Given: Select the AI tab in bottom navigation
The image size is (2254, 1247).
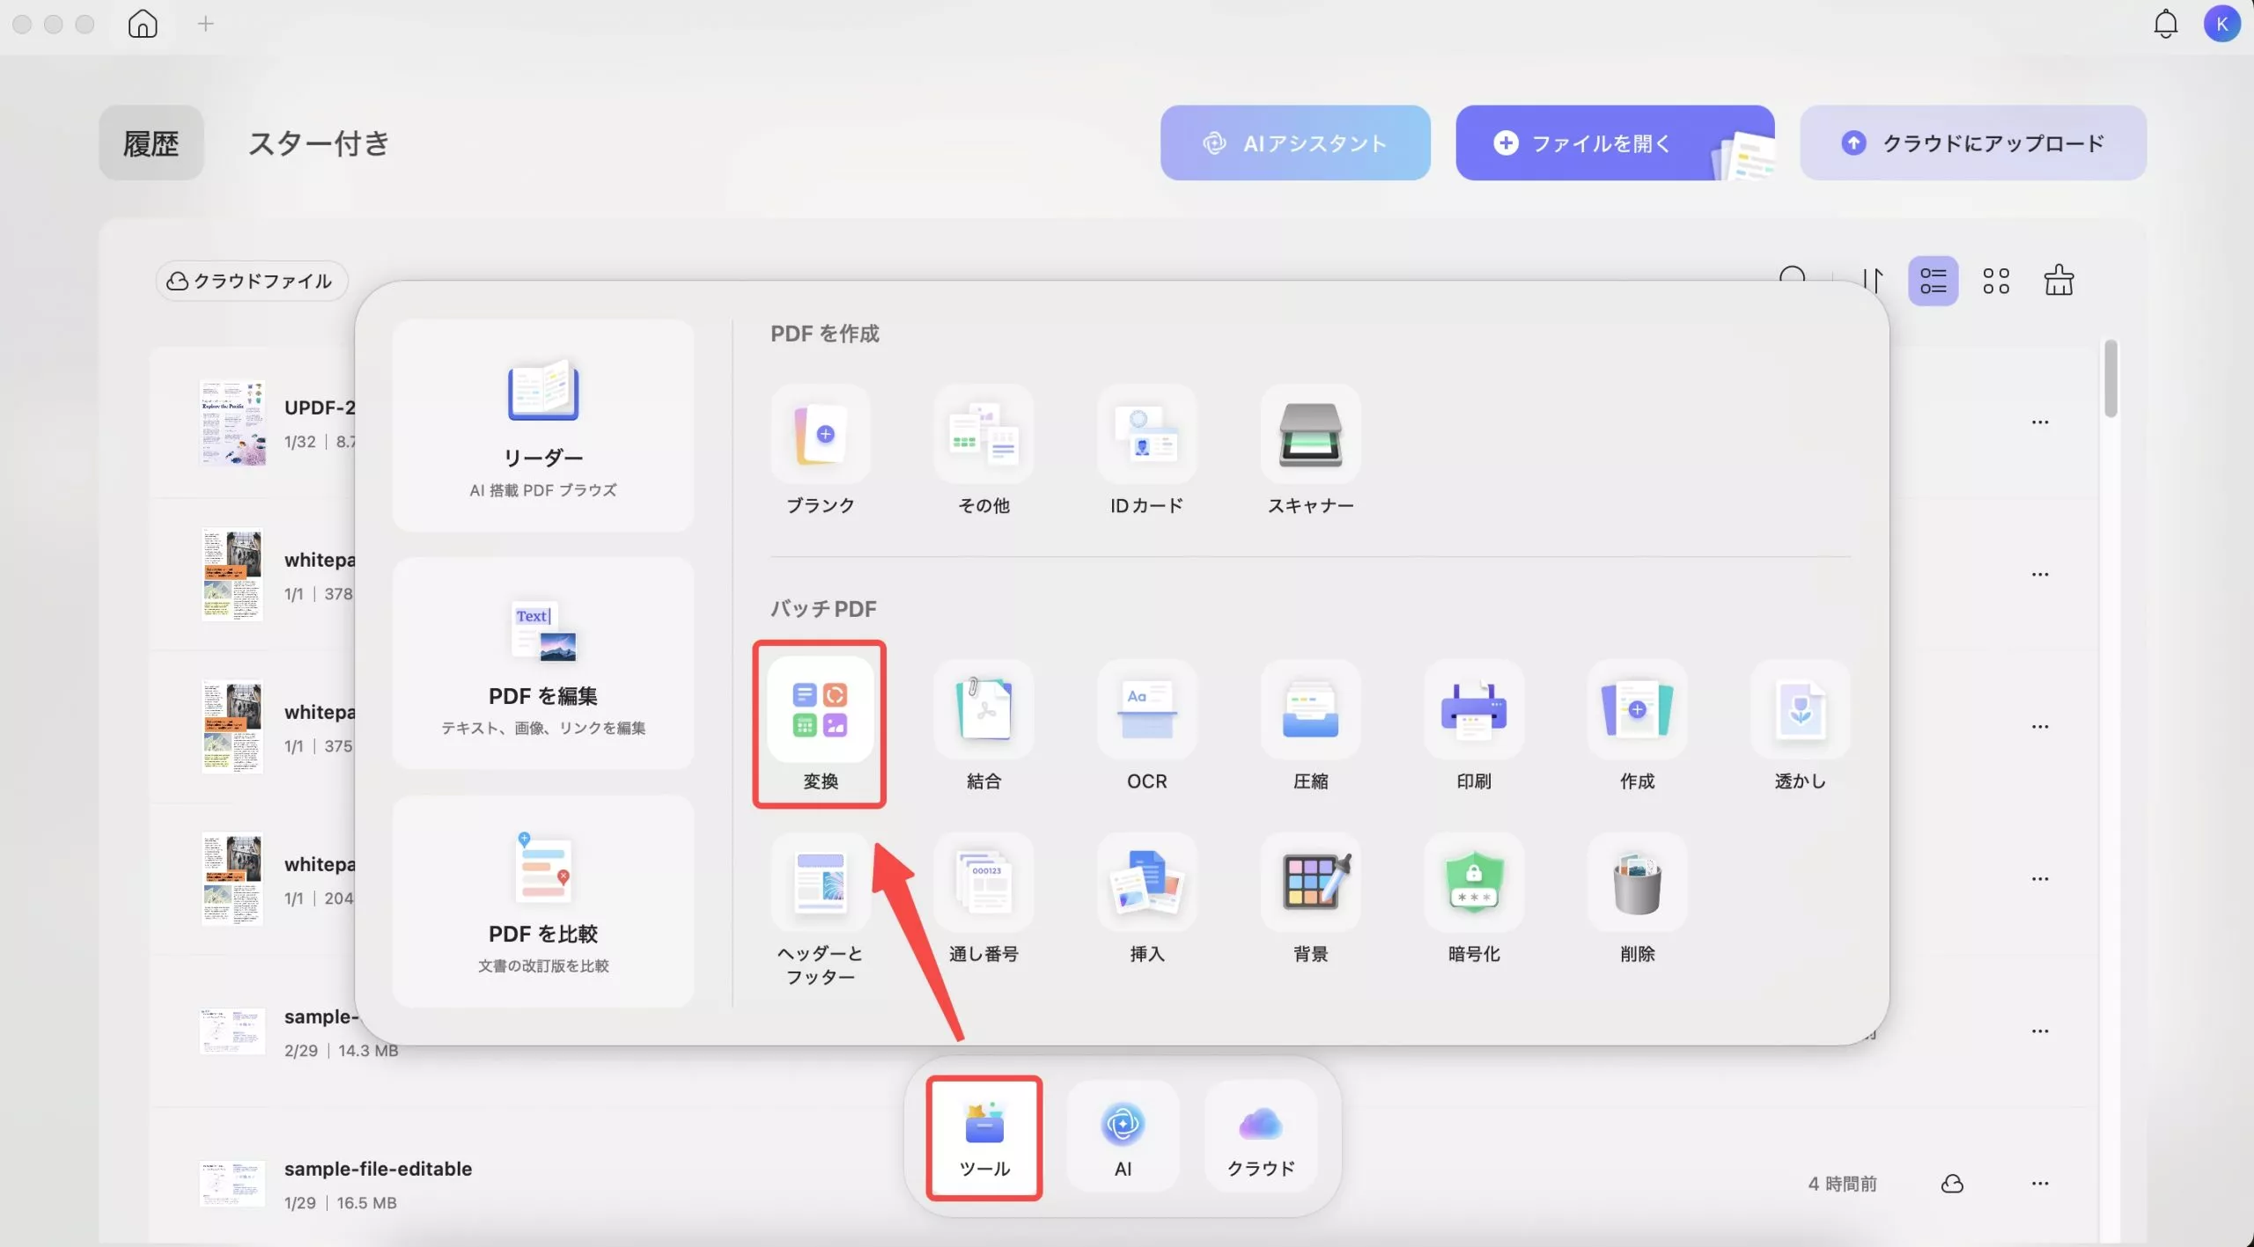Looking at the screenshot, I should pyautogui.click(x=1122, y=1136).
